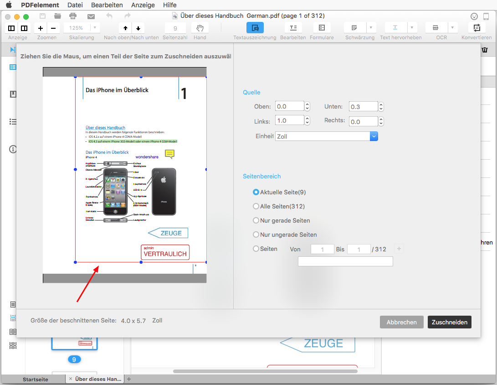Adjust the Rechts value stepper
The image size is (497, 385).
click(x=381, y=121)
